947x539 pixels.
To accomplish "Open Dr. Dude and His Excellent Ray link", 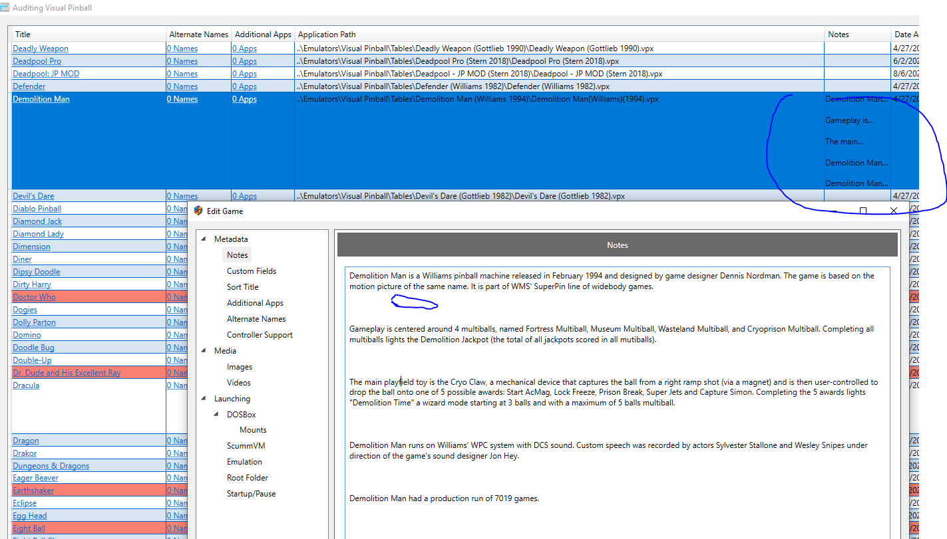I will [67, 373].
